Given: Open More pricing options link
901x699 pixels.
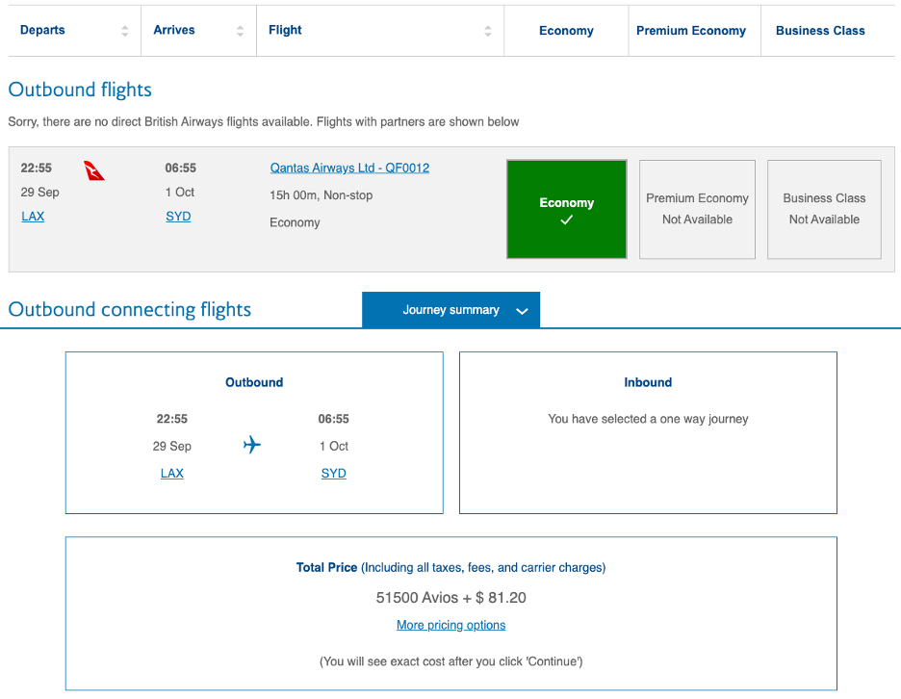Looking at the screenshot, I should (451, 625).
